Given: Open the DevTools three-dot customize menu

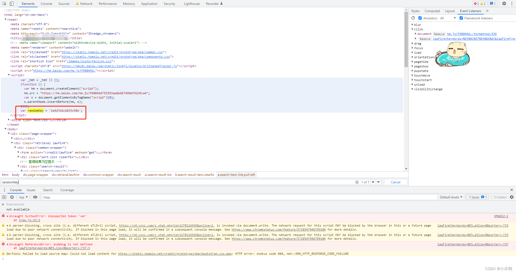Looking at the screenshot, I should coord(512,3).
